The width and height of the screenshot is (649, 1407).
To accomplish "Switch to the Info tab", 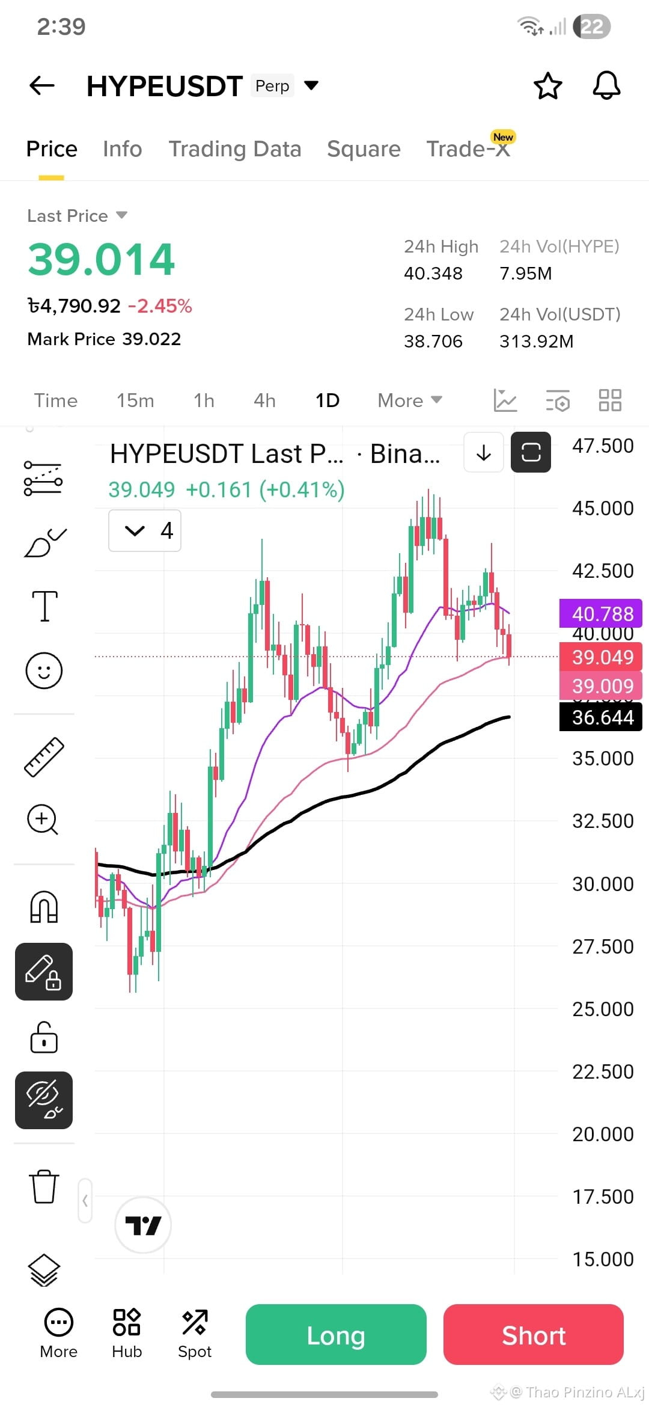I will point(123,149).
